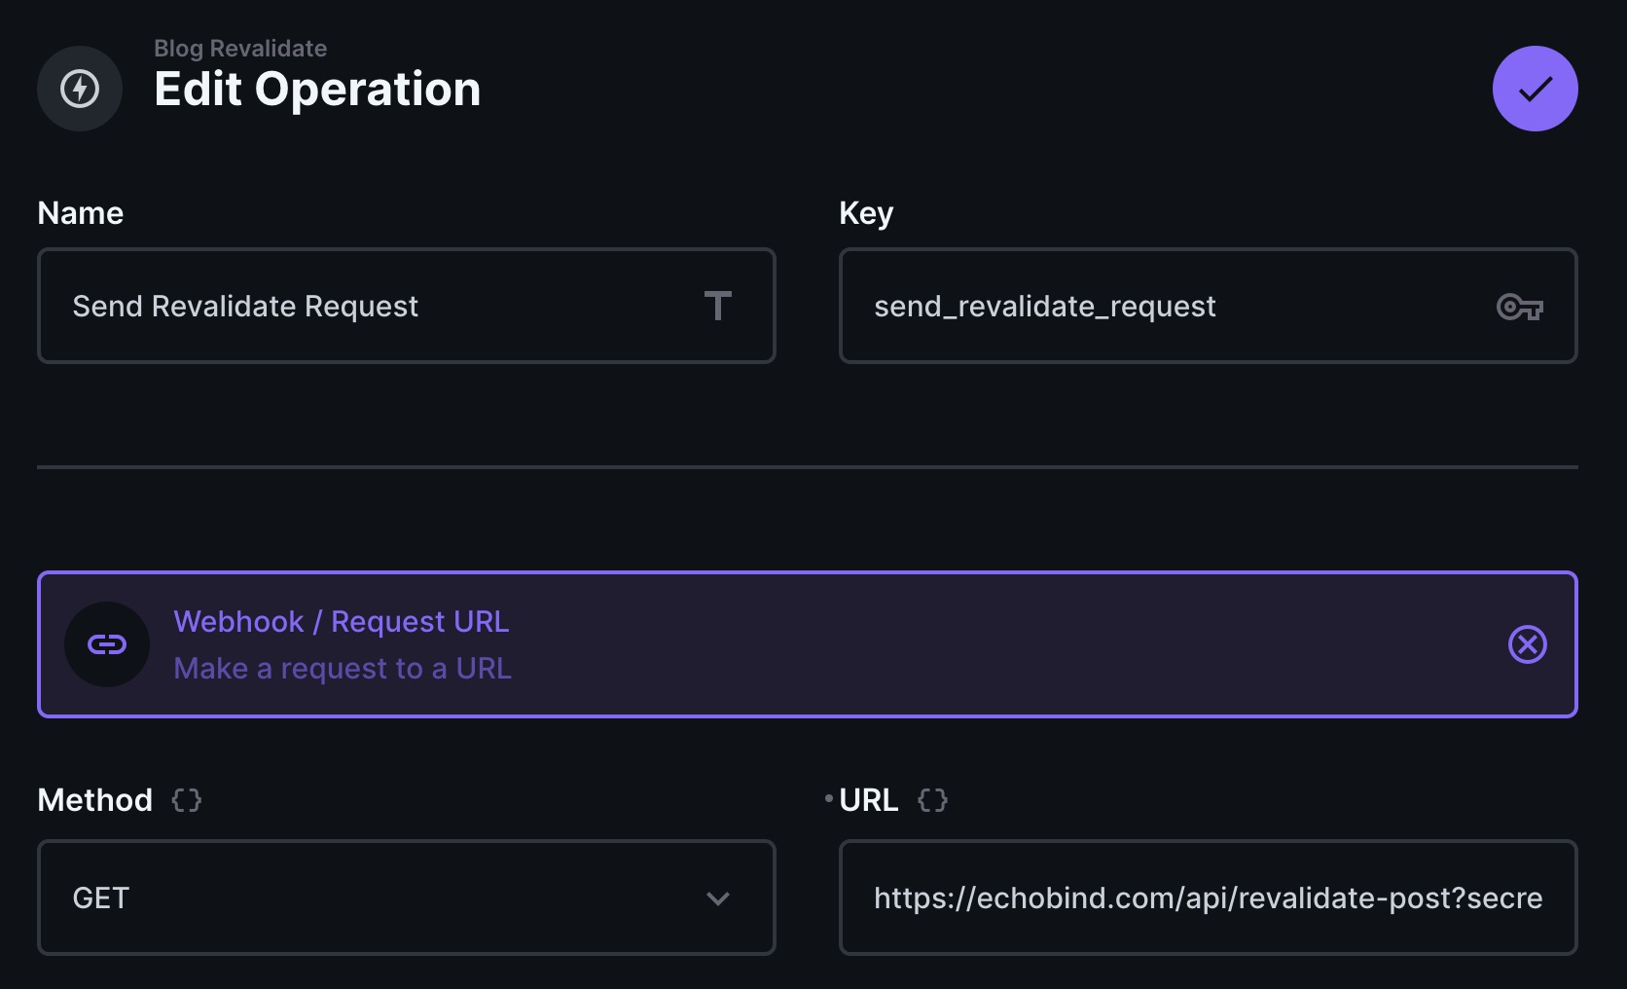Click the text type icon in Name field
Screen dimensions: 1627x989
717,307
